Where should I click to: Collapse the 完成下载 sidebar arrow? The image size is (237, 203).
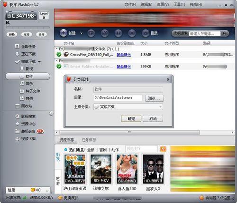point(39,62)
